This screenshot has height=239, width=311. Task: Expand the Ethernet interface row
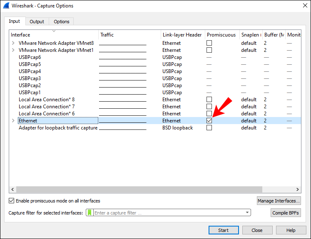pos(13,121)
